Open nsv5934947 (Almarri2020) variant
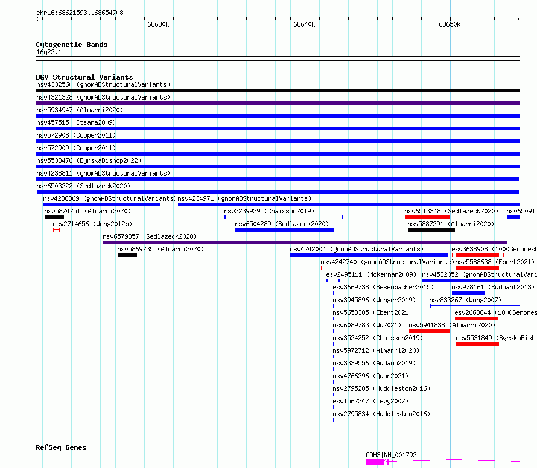Image resolution: width=537 pixels, height=468 pixels. 80,110
